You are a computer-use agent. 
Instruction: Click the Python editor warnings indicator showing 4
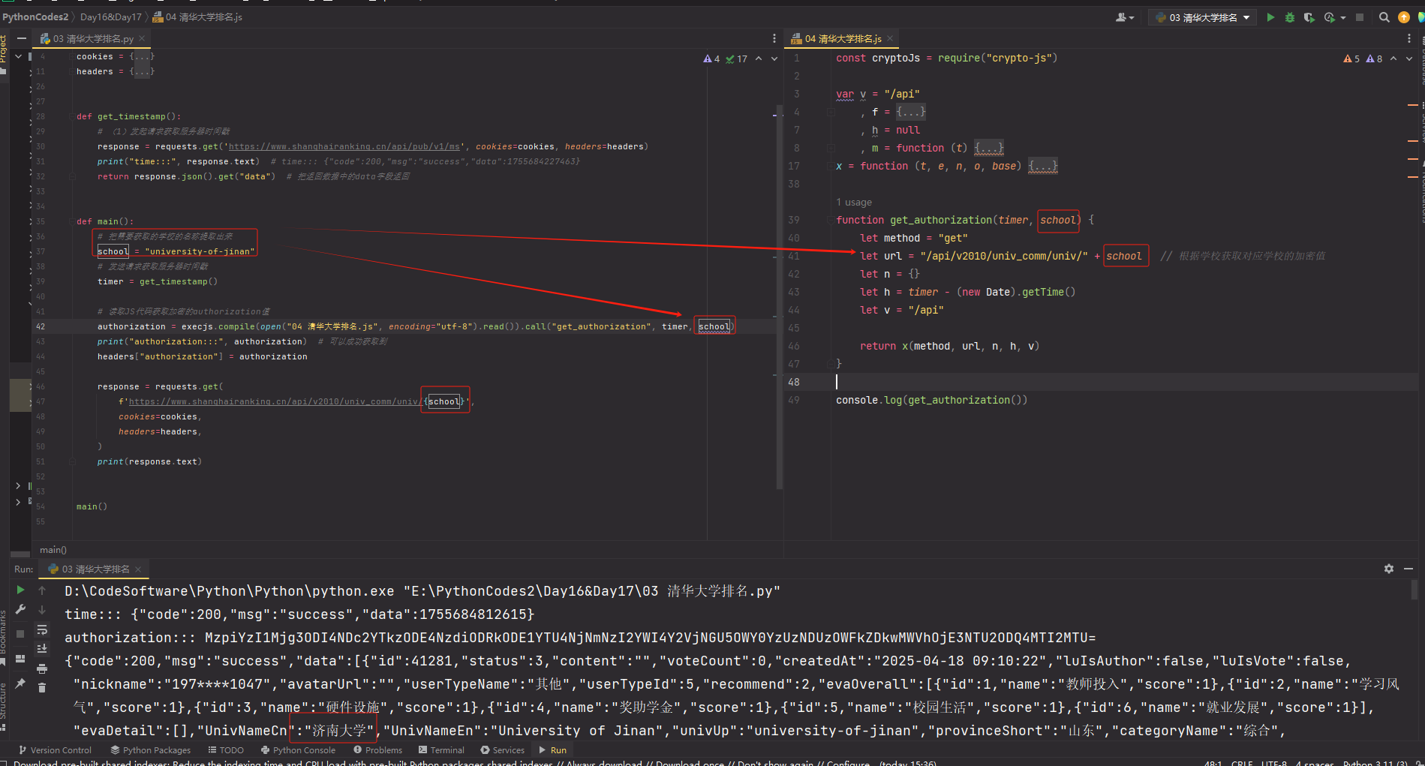[711, 59]
